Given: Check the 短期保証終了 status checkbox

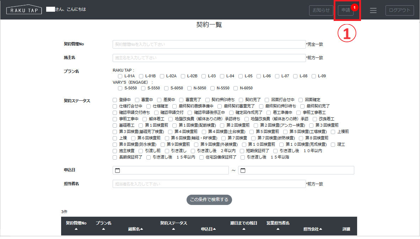Looking at the screenshot, I should pos(242,151).
